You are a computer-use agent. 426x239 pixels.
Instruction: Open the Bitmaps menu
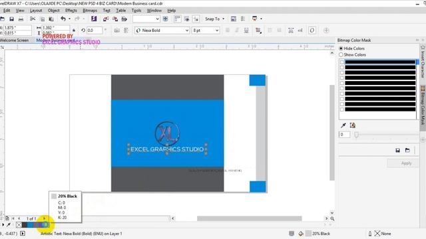(90, 11)
